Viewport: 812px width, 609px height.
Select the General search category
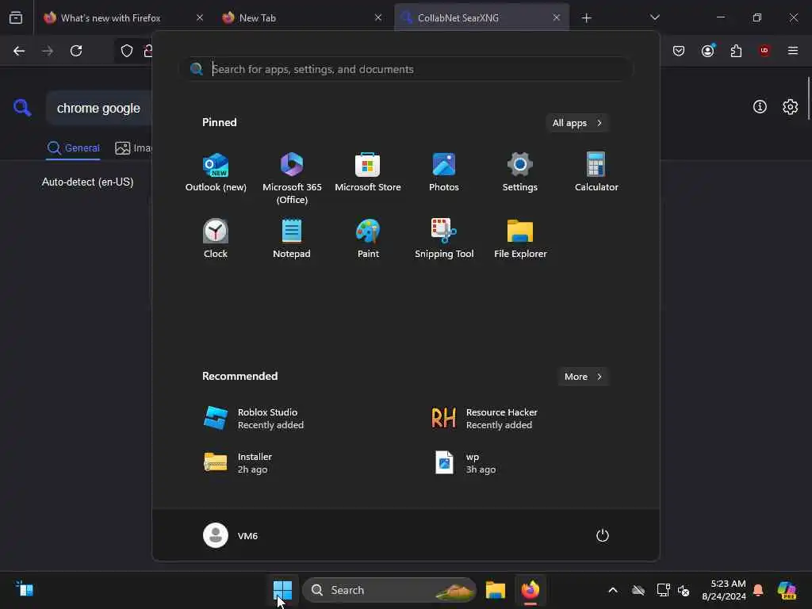(73, 148)
